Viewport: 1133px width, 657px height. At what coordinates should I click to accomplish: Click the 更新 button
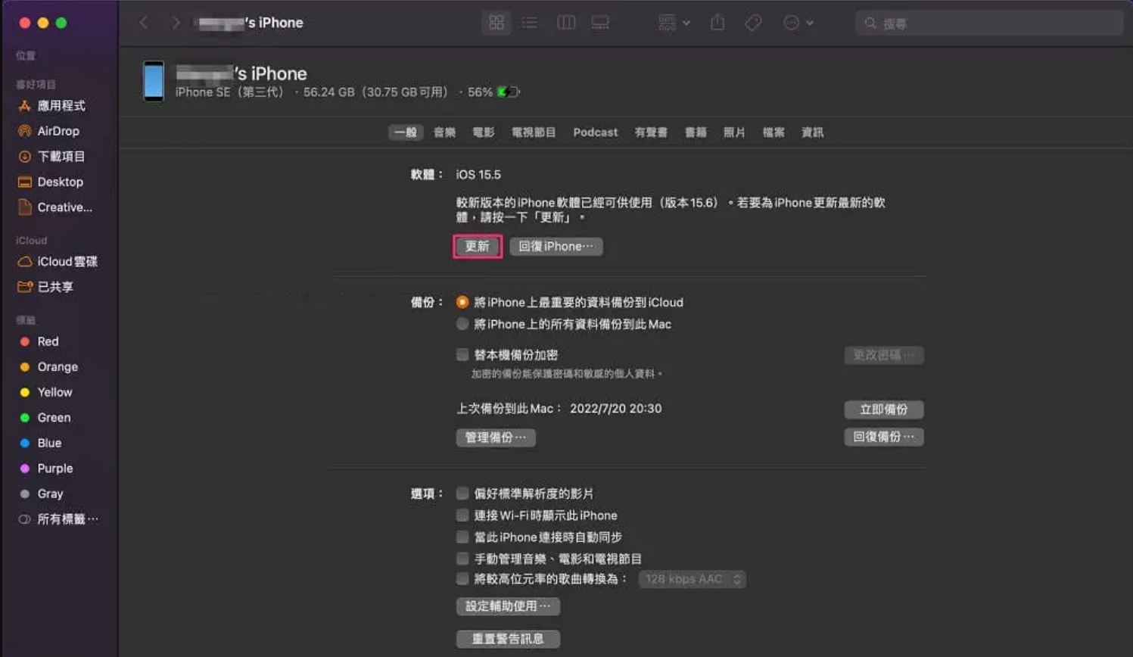478,246
